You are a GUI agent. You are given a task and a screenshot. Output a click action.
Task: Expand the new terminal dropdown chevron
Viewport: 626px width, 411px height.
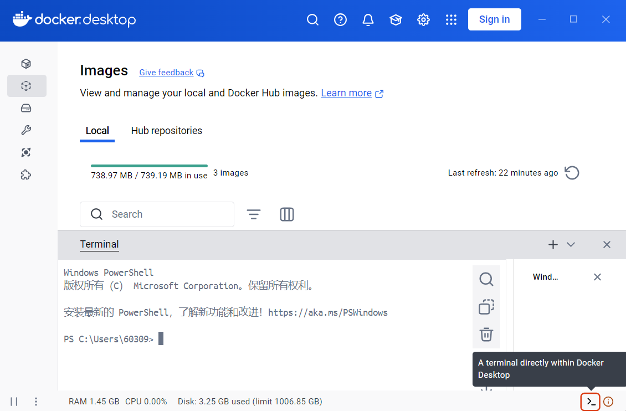[571, 245]
